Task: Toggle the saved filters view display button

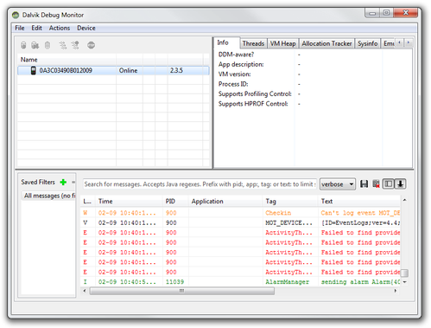Action: click(388, 184)
